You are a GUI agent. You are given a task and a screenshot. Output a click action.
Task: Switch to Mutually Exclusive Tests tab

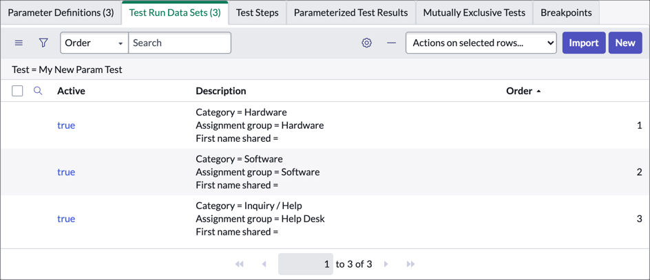pos(474,13)
